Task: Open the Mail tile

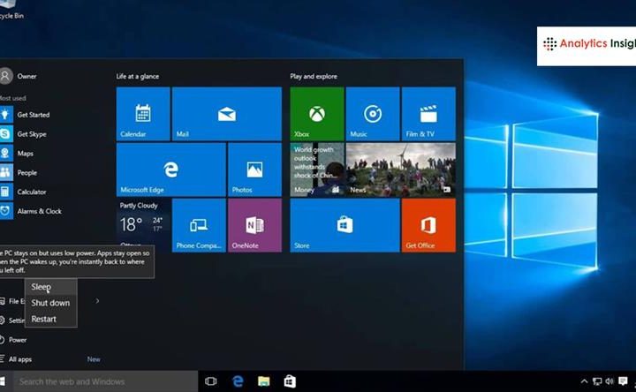Action: click(x=226, y=114)
